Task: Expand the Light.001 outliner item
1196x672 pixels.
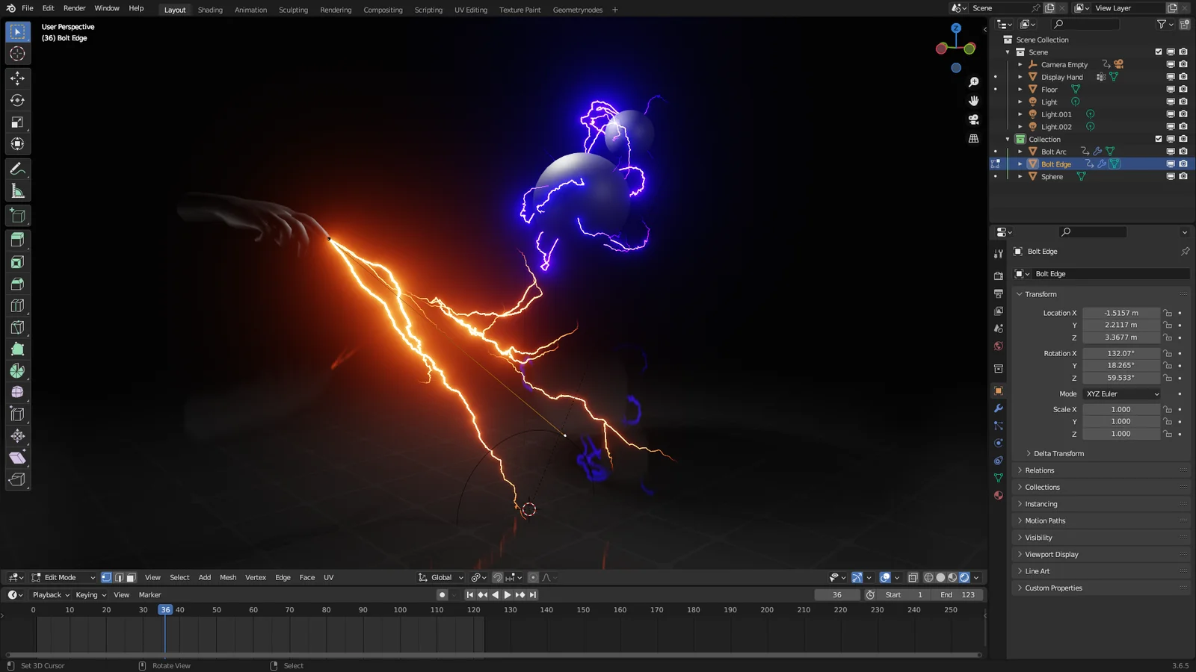Action: point(1020,114)
